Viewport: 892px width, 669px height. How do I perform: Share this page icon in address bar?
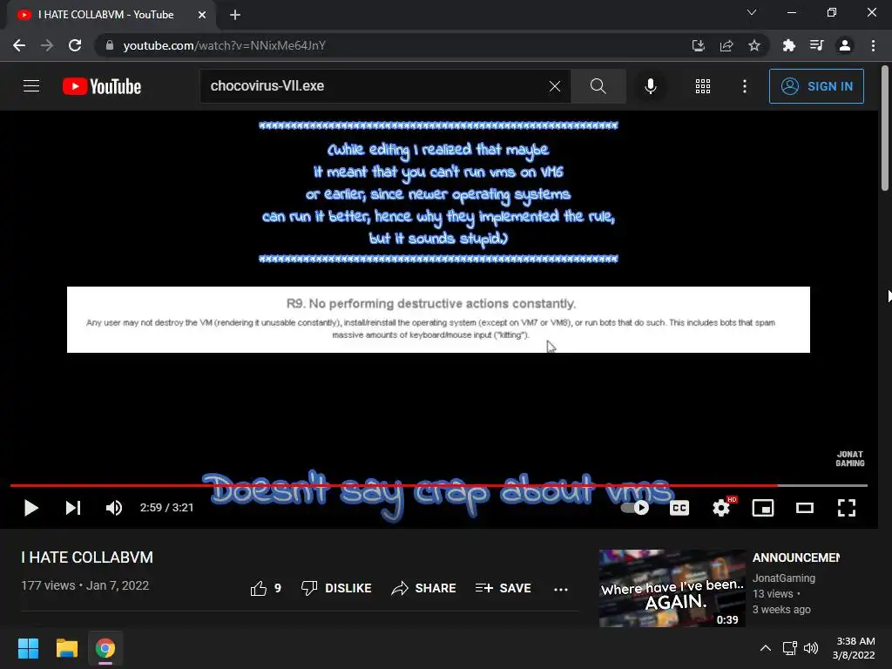726,45
